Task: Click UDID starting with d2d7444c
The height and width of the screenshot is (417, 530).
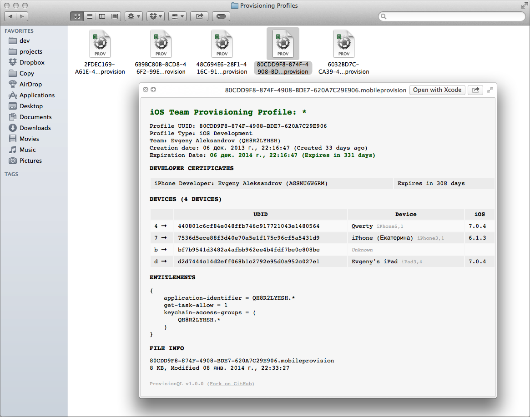Action: 248,261
